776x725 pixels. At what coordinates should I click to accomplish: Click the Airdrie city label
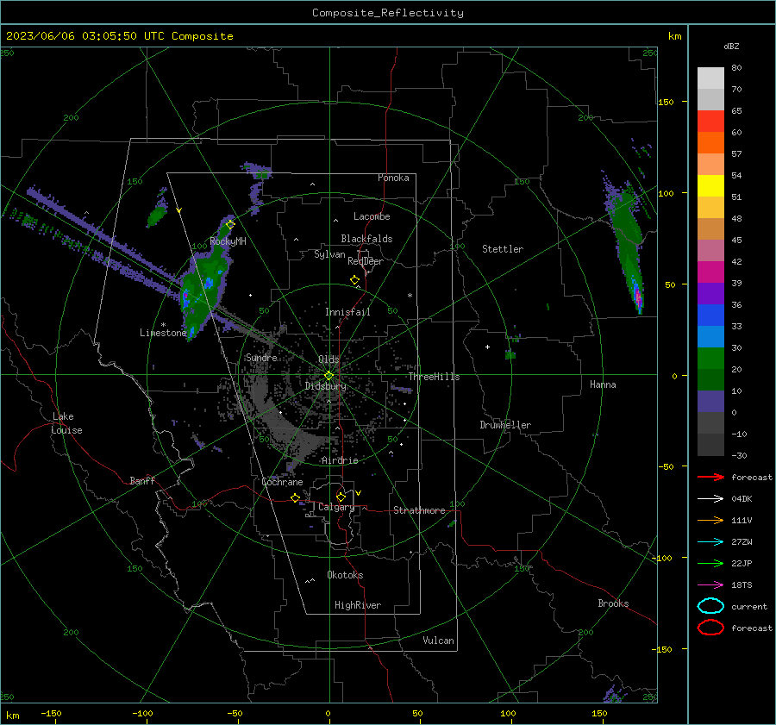[x=340, y=460]
